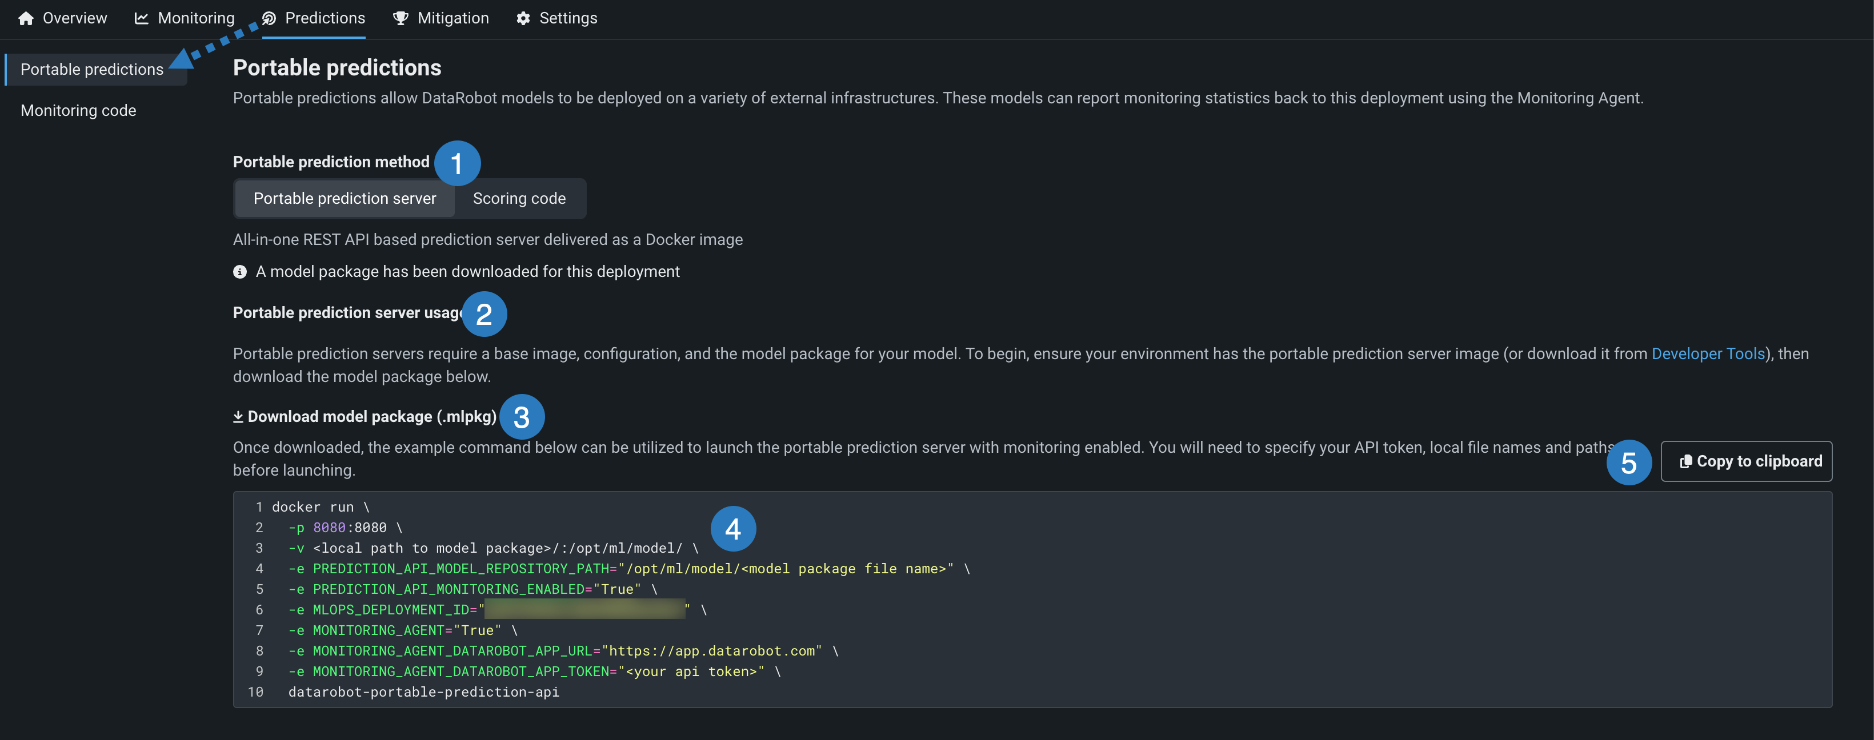The image size is (1874, 740).
Task: Click the Predictions tab icon
Action: [x=269, y=18]
